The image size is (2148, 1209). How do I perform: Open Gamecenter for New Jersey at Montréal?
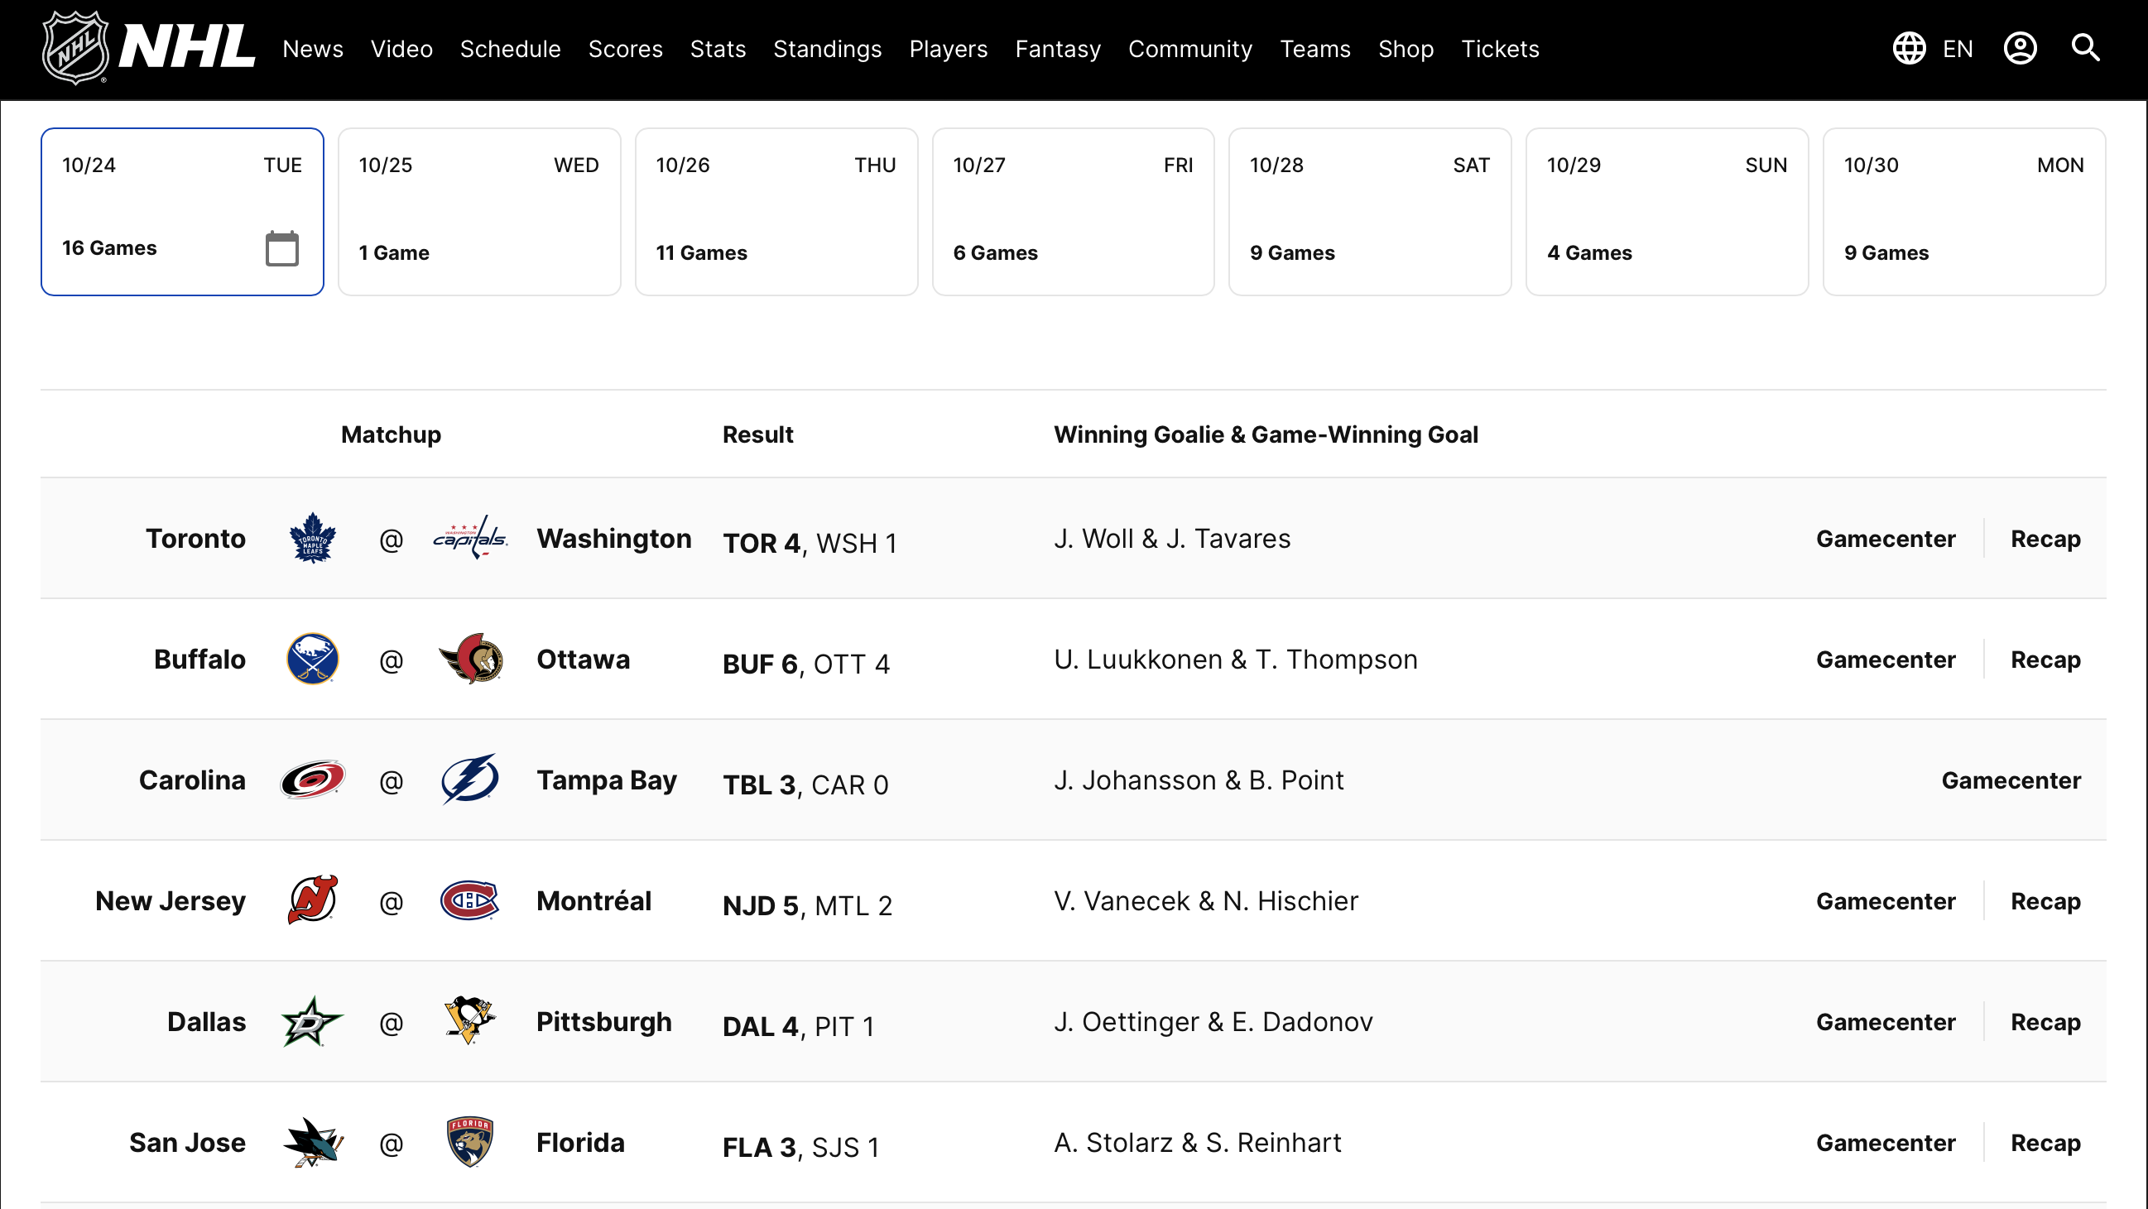[x=1886, y=901]
